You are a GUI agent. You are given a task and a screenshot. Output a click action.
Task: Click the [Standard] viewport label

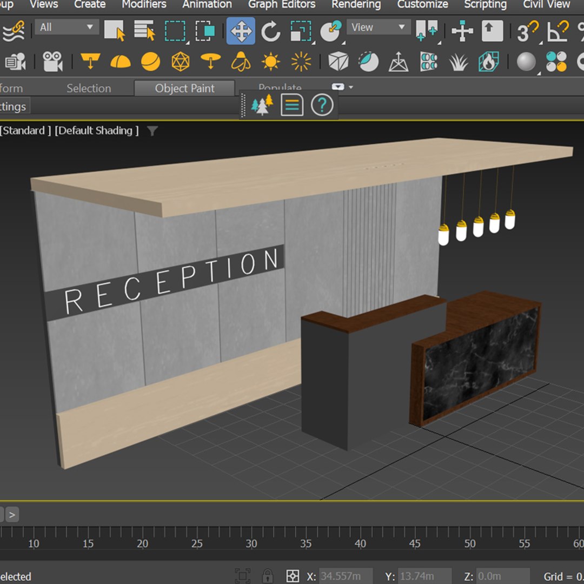click(25, 131)
